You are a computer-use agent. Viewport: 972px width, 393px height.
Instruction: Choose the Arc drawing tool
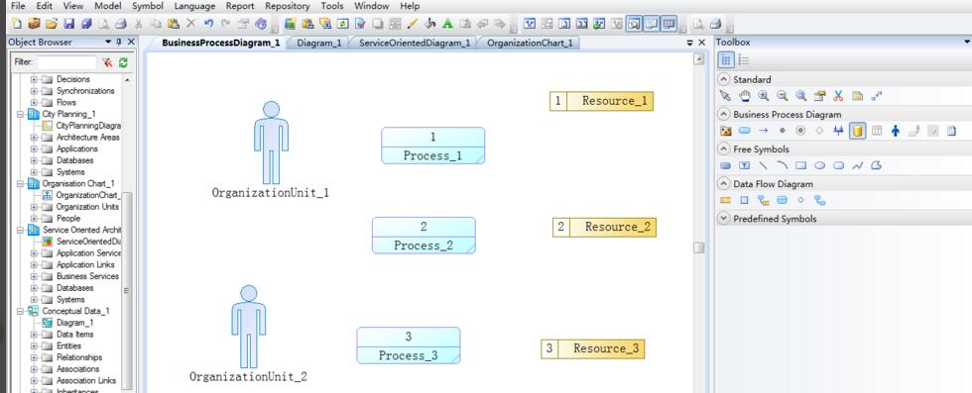783,165
